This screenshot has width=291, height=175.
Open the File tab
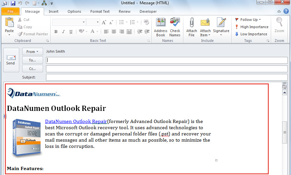tap(10, 11)
